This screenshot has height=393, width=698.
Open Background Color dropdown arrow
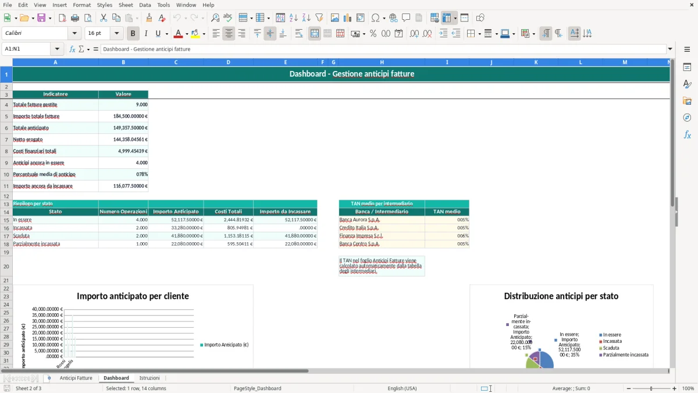[x=204, y=34]
